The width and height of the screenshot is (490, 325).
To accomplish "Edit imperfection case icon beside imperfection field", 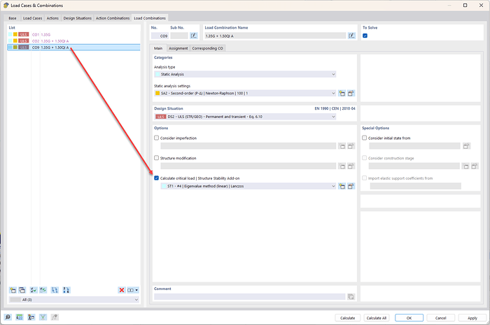I will [351, 146].
